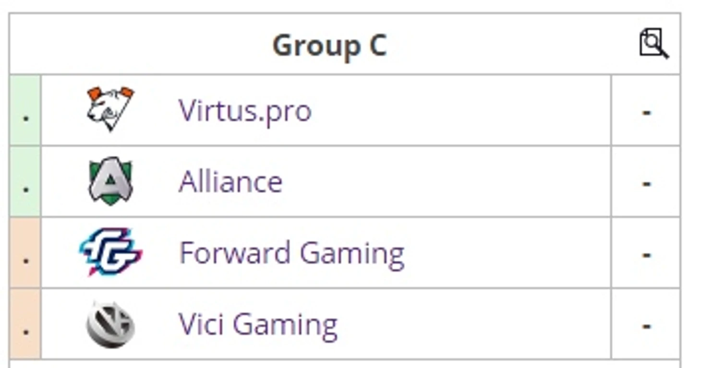This screenshot has height=368, width=701.
Task: Select the score dash in Forward Gaming row
Action: pos(646,254)
